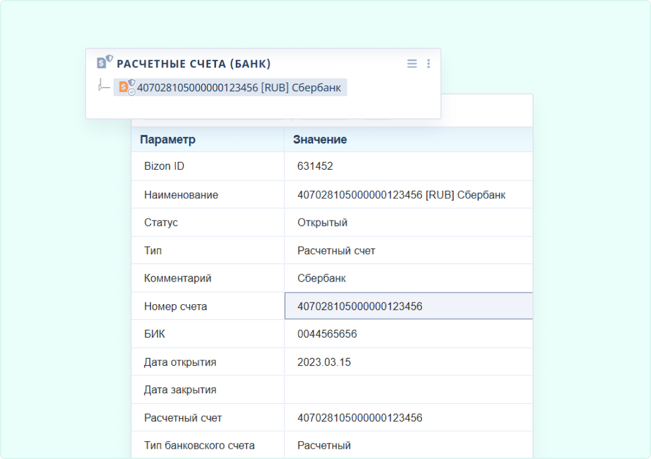
Task: Click the Тип банковского счета value Расчетный
Action: (x=324, y=445)
